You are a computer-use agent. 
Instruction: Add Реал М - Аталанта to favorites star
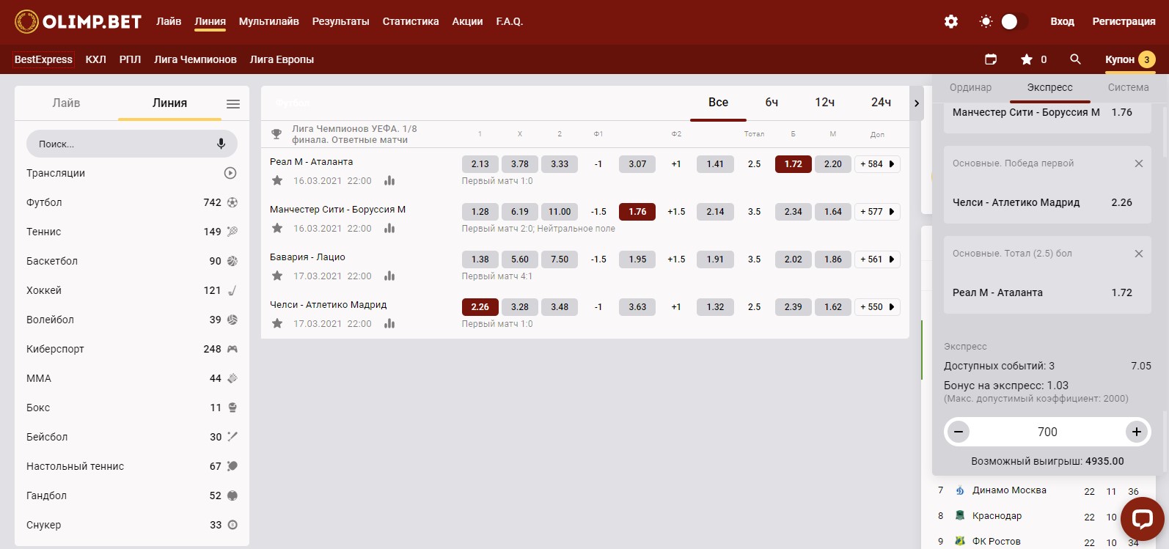[277, 180]
